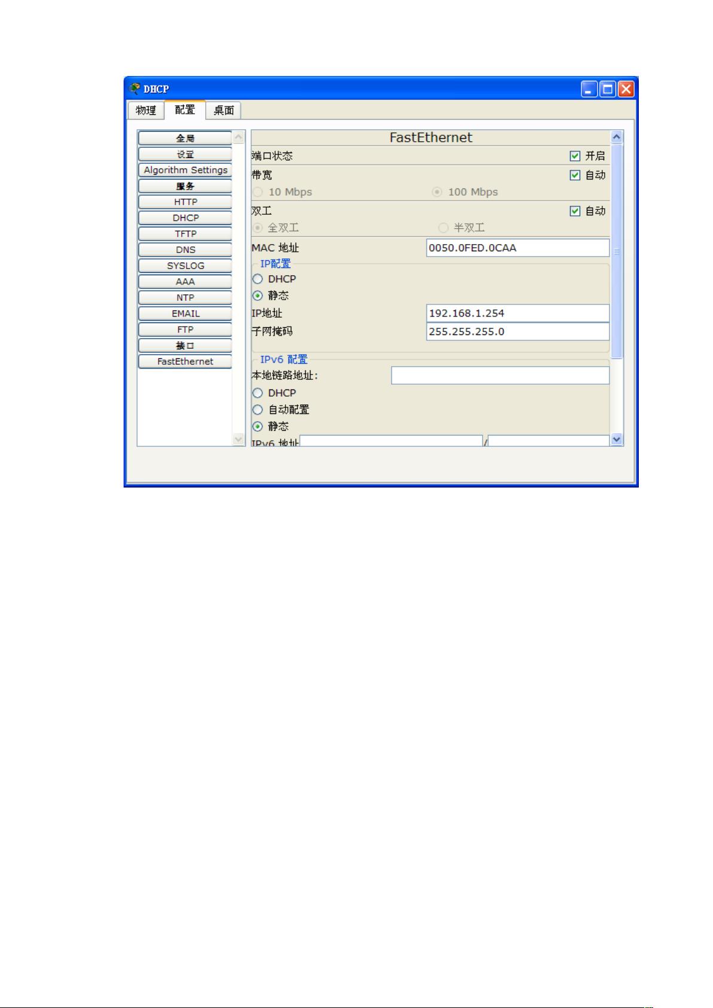
Task: Click the 全局 section header button
Action: [x=185, y=138]
